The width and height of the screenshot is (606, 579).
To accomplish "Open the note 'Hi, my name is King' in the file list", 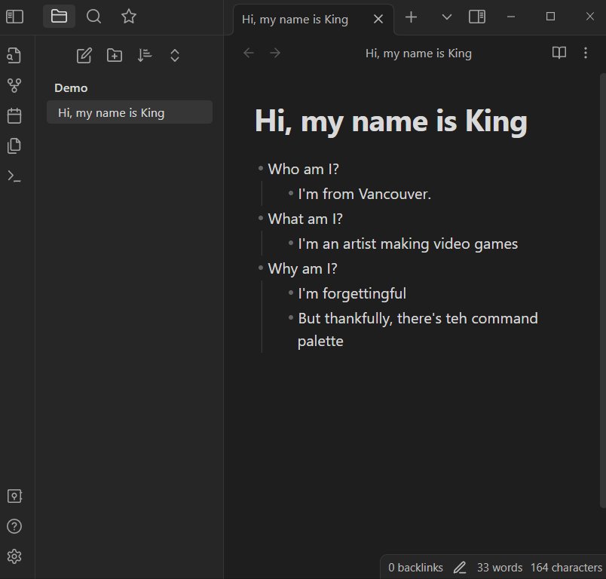I will 130,112.
